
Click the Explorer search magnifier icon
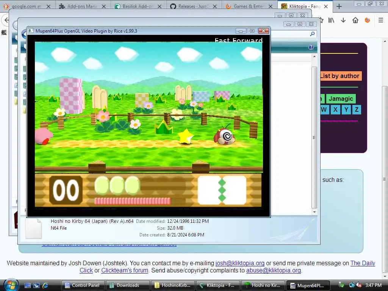click(x=313, y=34)
